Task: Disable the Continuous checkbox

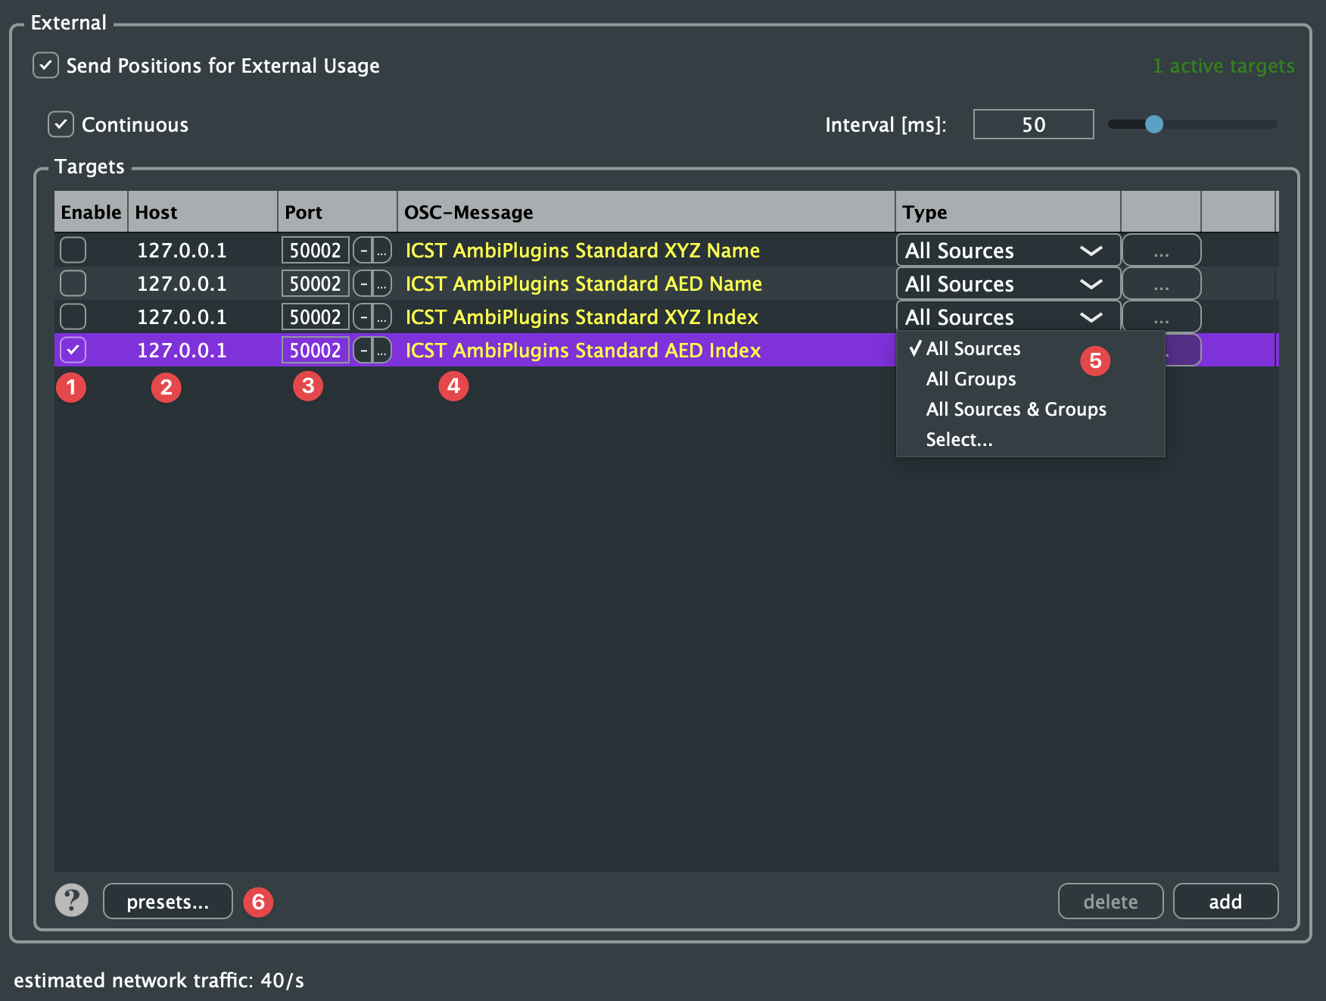Action: 61,124
